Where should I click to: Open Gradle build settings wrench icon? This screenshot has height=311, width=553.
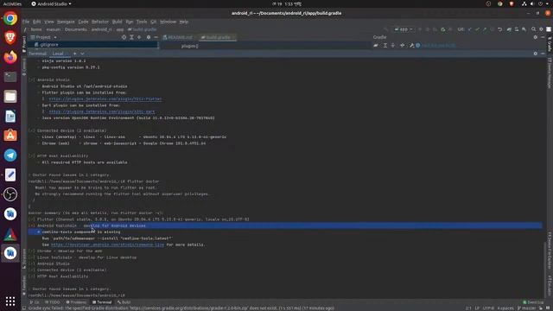pos(411,45)
